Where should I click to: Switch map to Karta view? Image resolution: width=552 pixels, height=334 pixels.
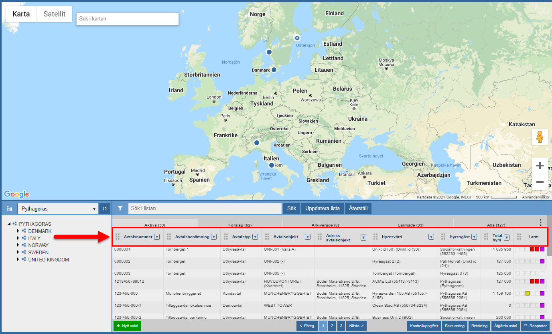pyautogui.click(x=21, y=14)
